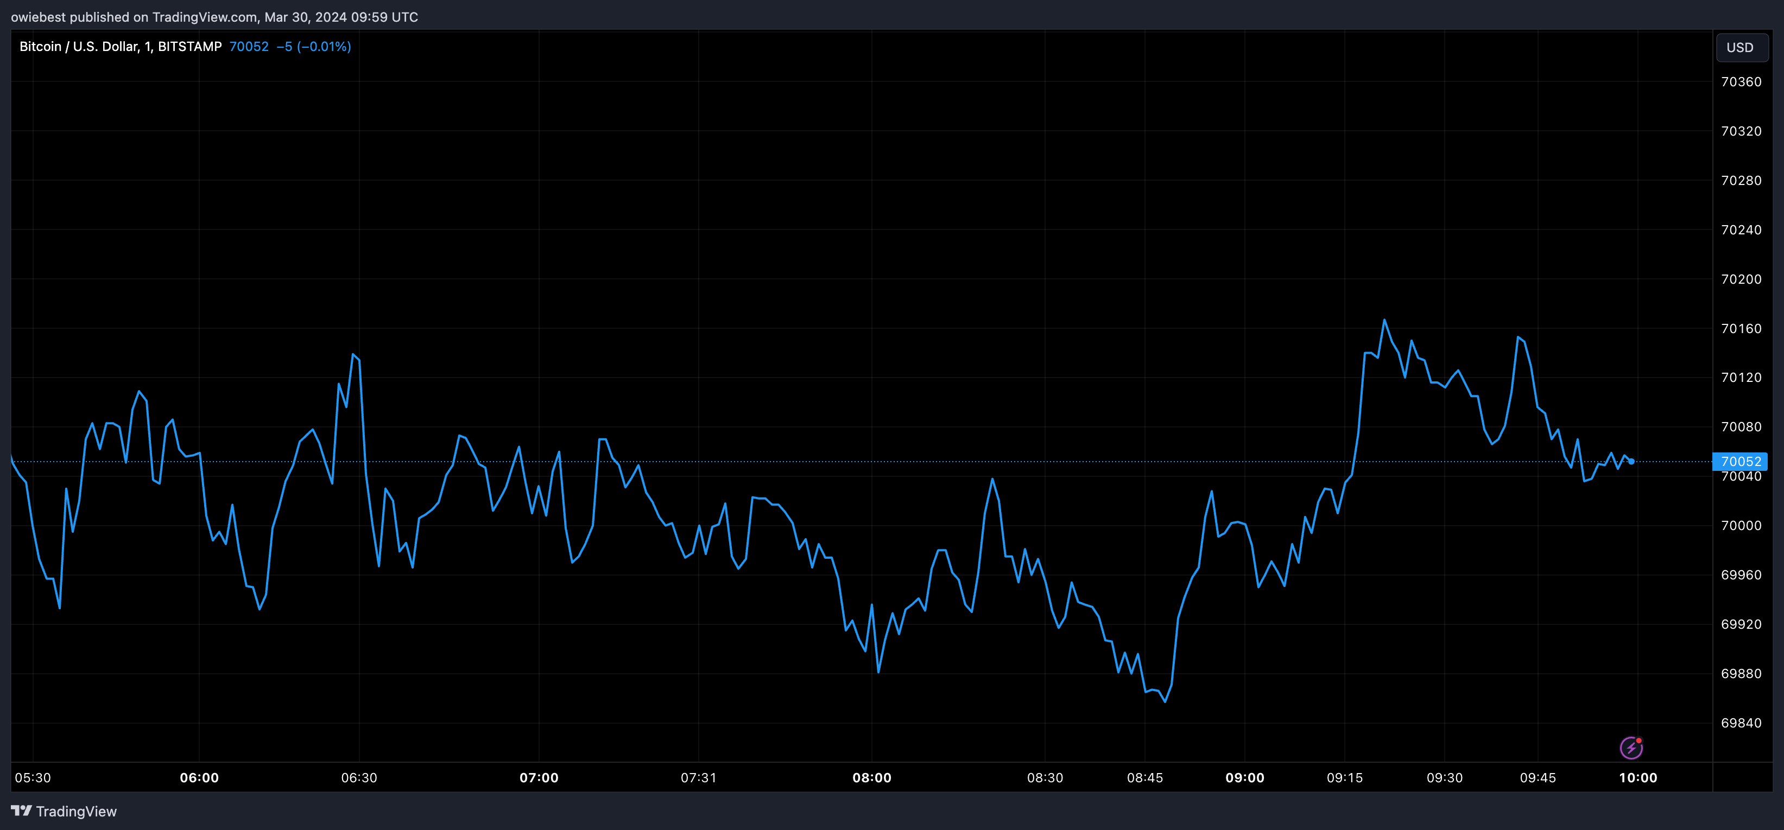The width and height of the screenshot is (1784, 830).
Task: Click the 70080 price axis label
Action: coord(1741,426)
